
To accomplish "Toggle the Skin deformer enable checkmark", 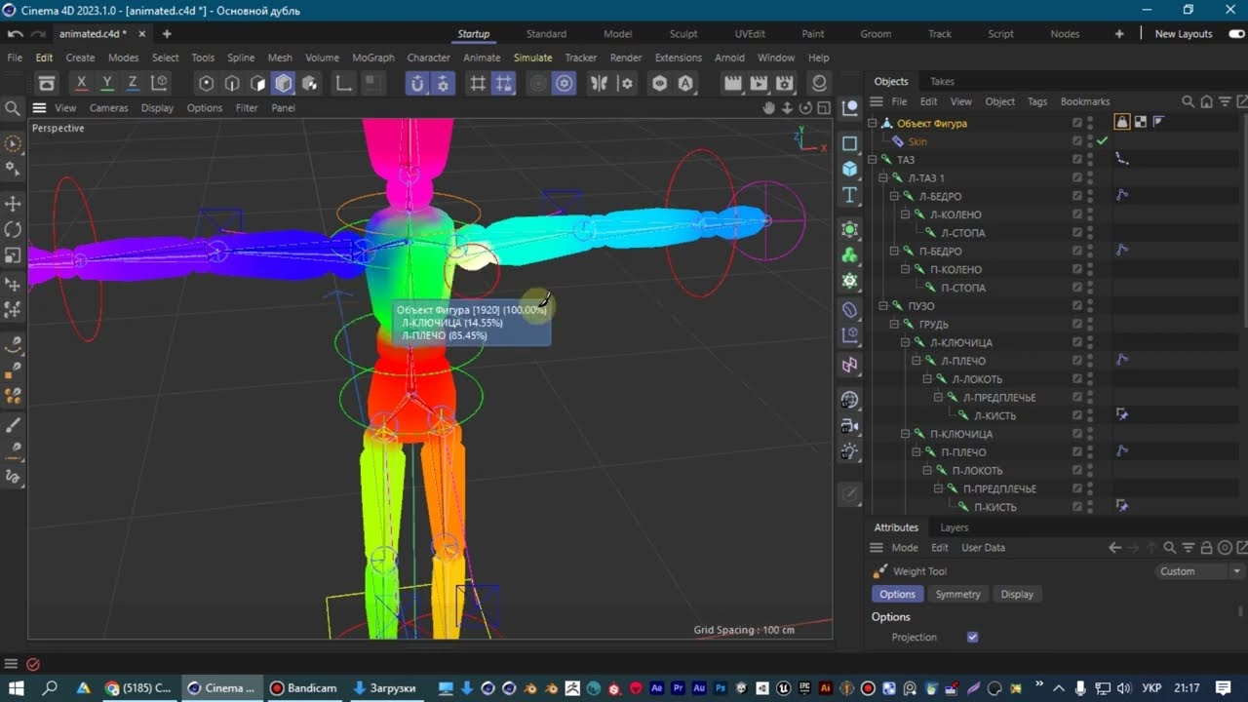I will click(x=1102, y=141).
